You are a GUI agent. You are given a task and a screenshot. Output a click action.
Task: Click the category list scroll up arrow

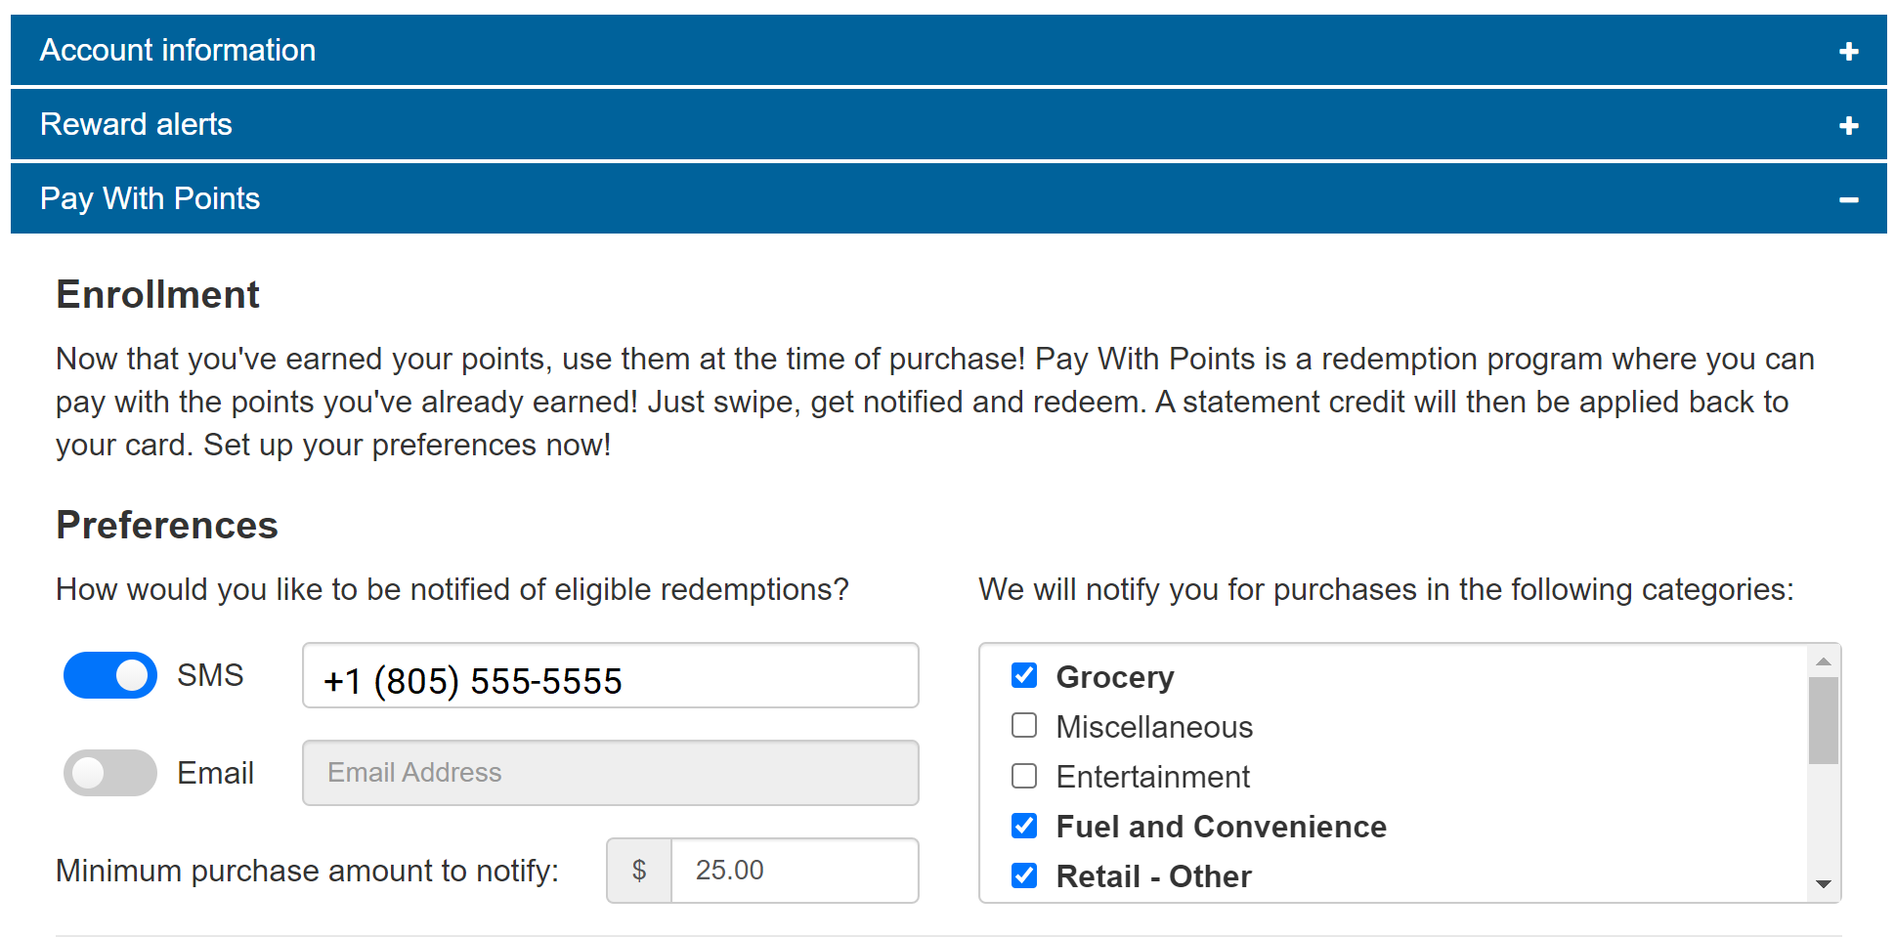1823,661
